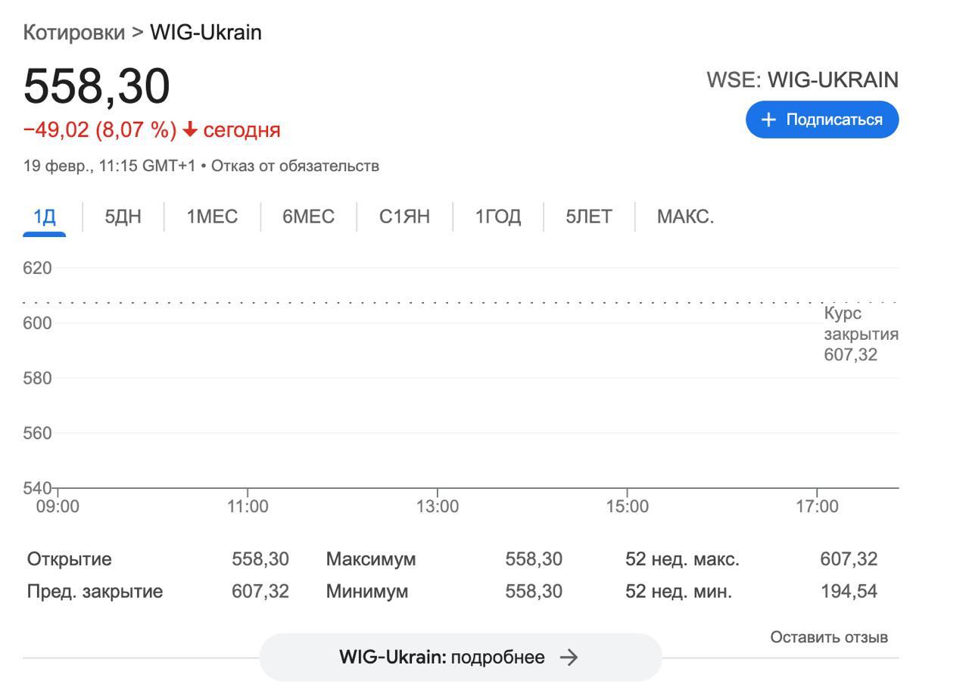Open the 1МЕС chart range
Viewport: 969px width, 697px height.
click(x=212, y=216)
